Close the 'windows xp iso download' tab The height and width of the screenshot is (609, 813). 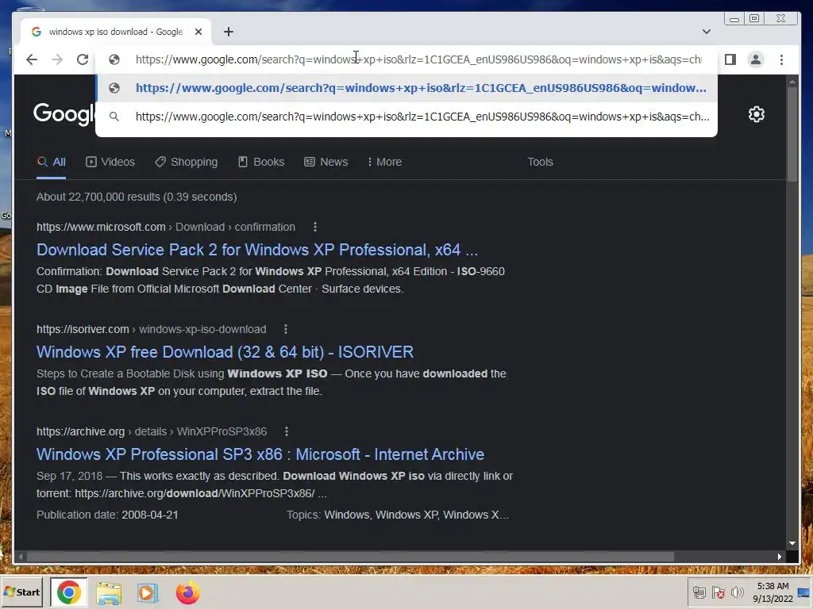[x=198, y=32]
